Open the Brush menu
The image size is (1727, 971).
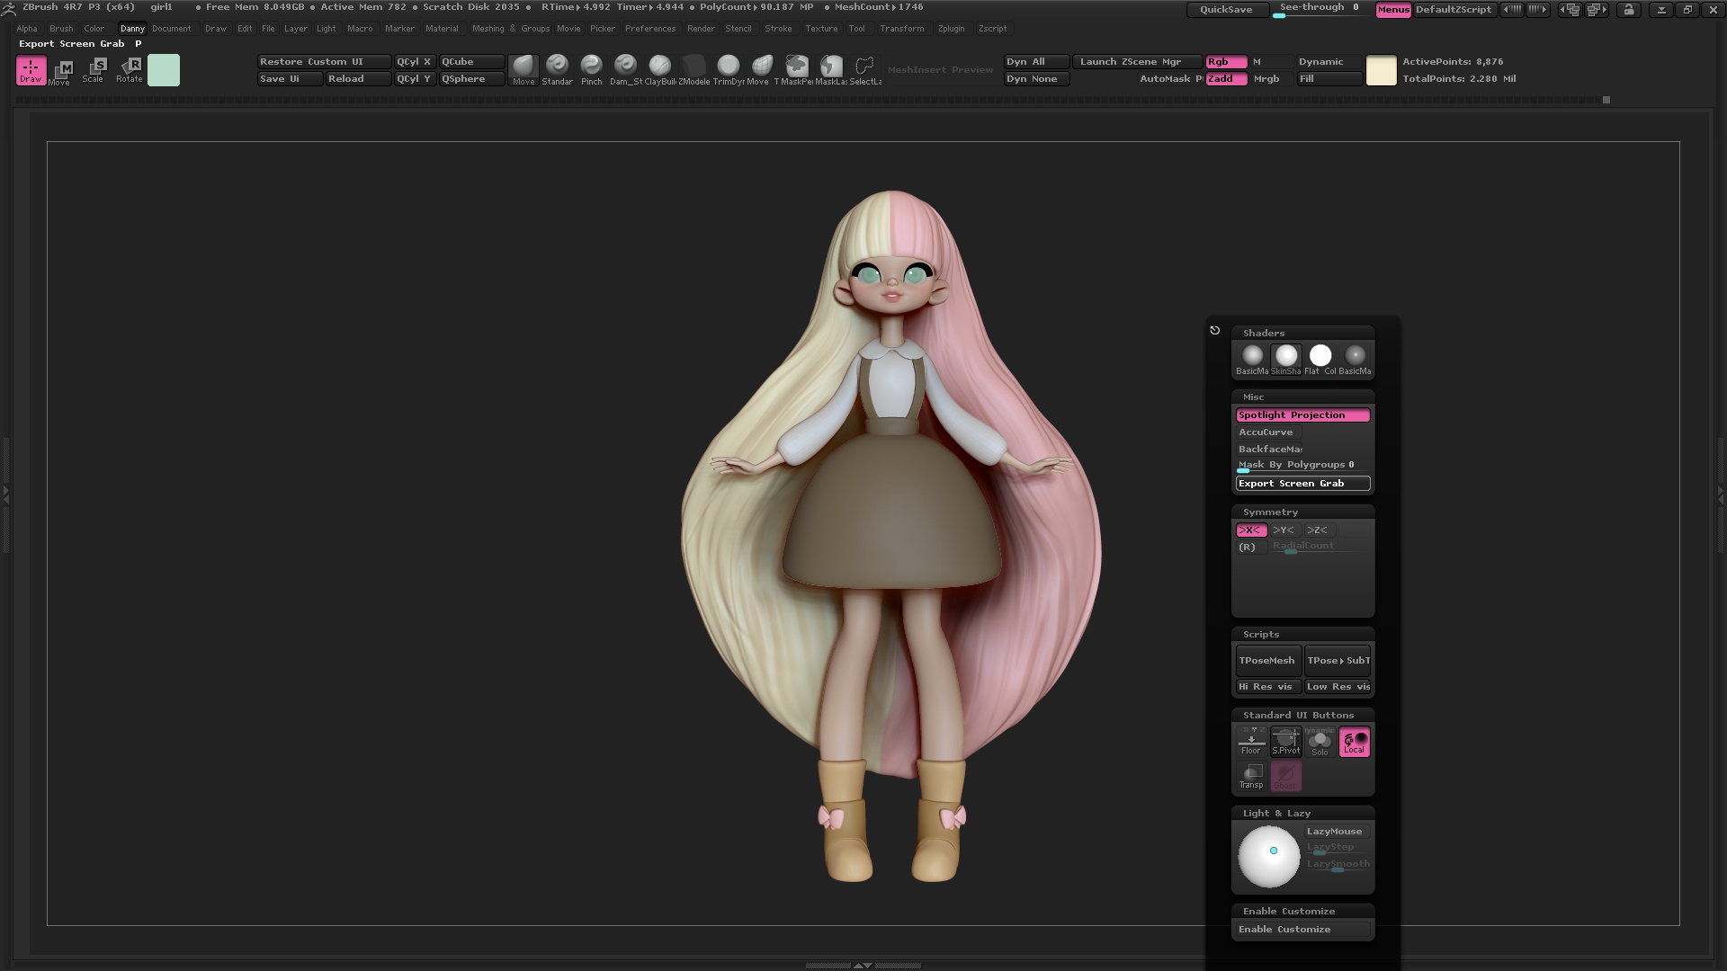[x=61, y=29]
